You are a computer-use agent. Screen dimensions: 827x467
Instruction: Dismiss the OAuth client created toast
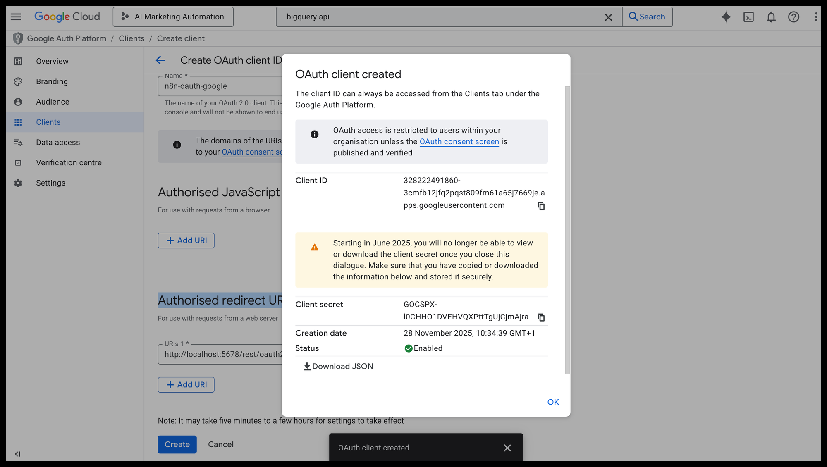click(507, 448)
